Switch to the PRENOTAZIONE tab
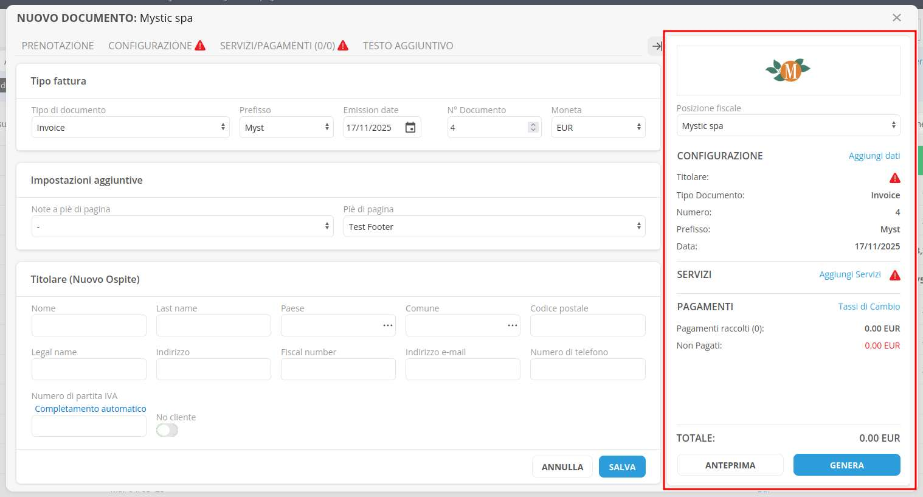Image resolution: width=923 pixels, height=497 pixels. tap(58, 46)
